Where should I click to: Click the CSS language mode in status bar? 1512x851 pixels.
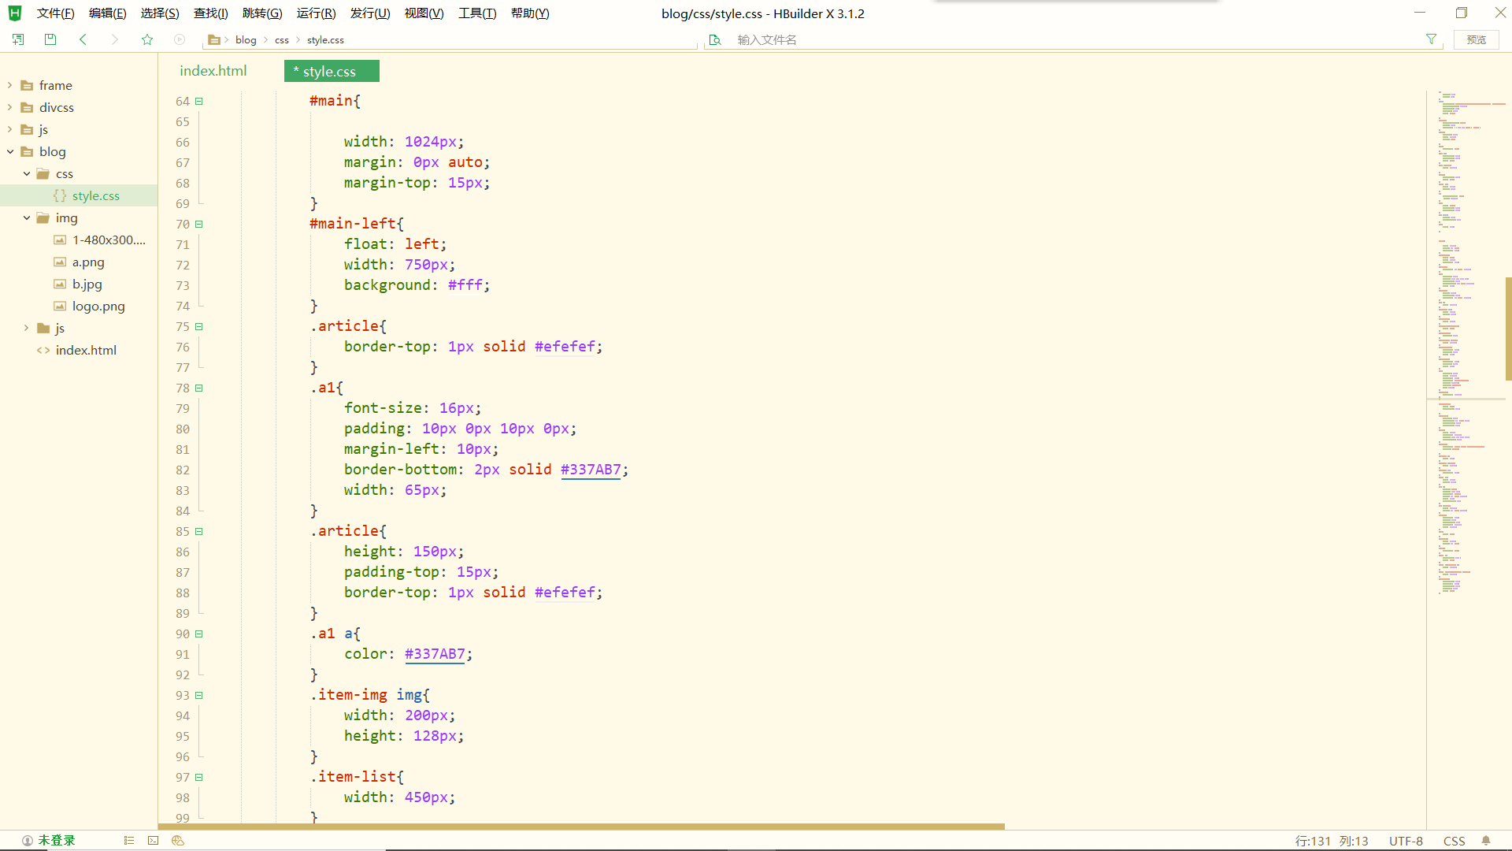pyautogui.click(x=1454, y=841)
